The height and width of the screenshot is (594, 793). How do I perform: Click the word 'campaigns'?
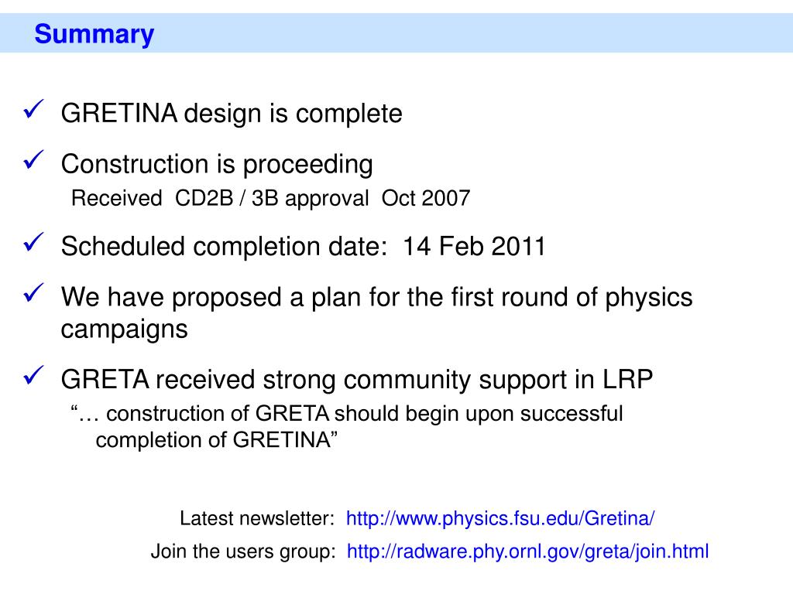pyautogui.click(x=125, y=329)
